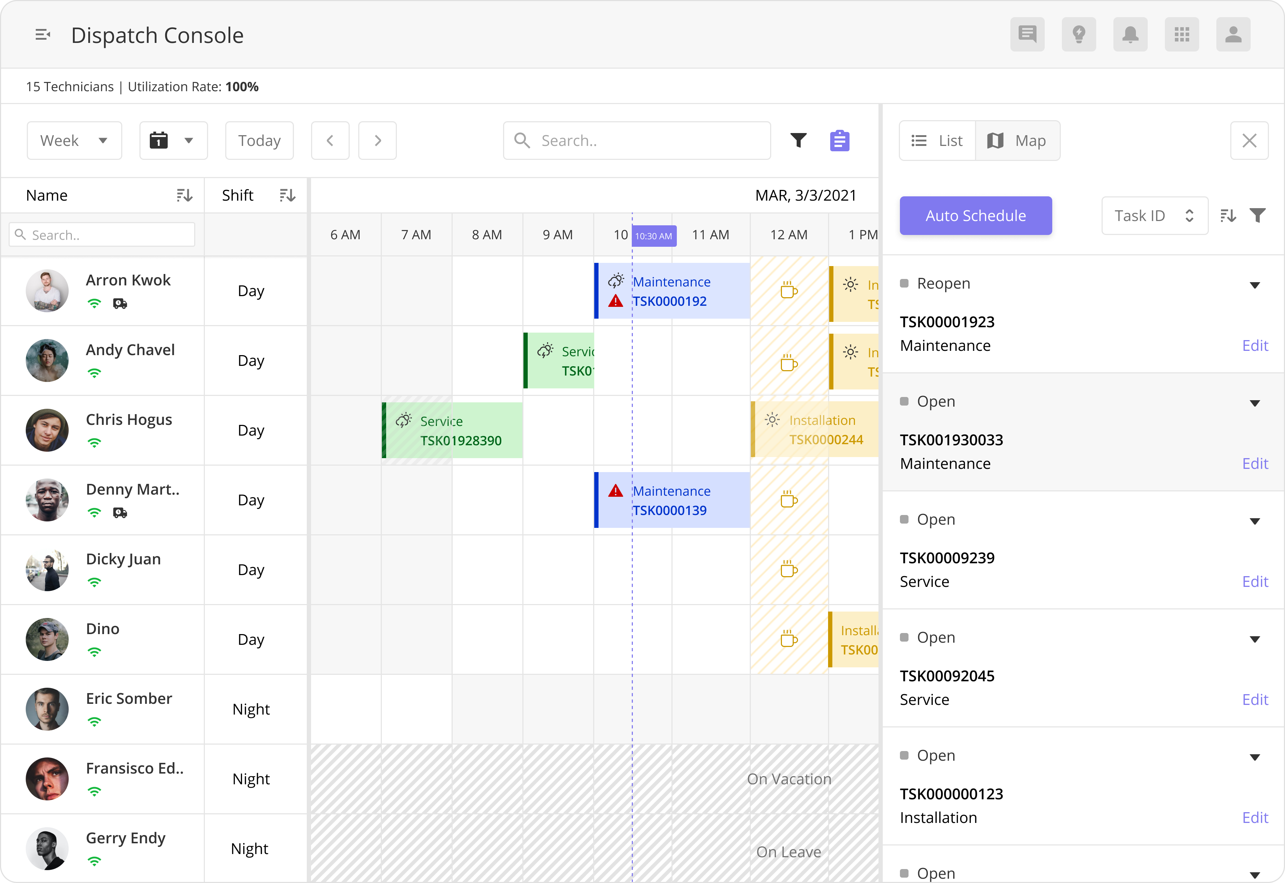The width and height of the screenshot is (1285, 883).
Task: Click the truck icon under Arron Kwok
Action: point(120,304)
